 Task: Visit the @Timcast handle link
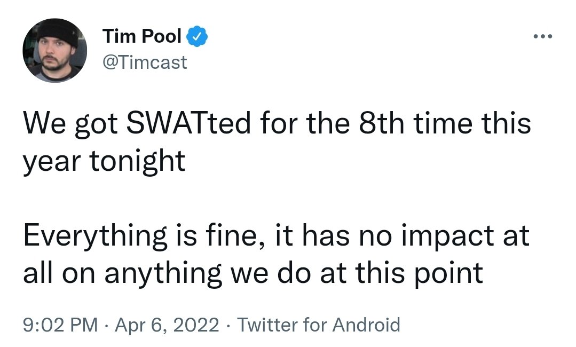(x=145, y=62)
